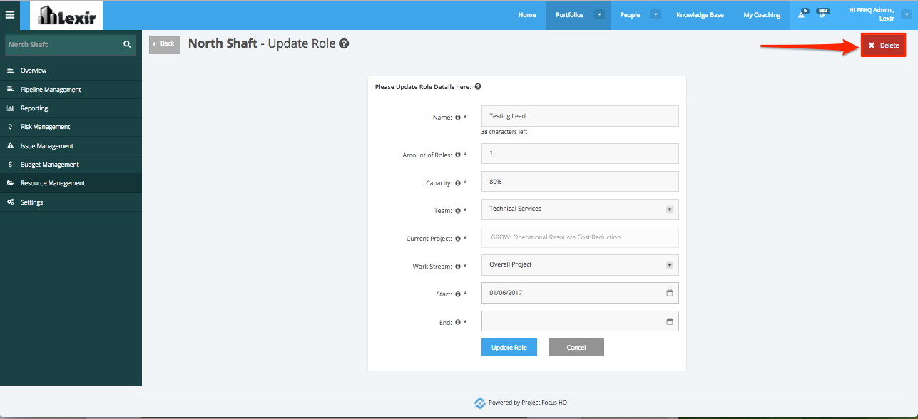Click info icon next to Current Project
The width and height of the screenshot is (918, 419).
(x=458, y=239)
